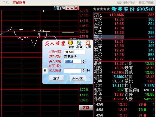Decrease 买入价格 with down arrow
Screen dimensions: 156x117
[83, 62]
